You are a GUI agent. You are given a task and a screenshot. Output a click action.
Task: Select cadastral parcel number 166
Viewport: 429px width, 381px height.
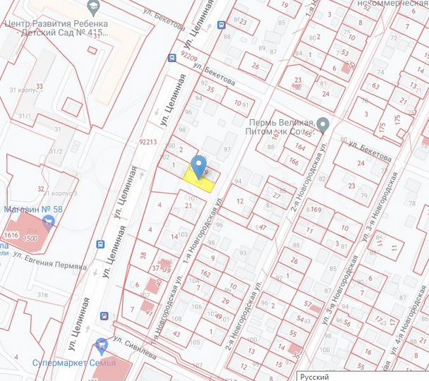pyautogui.click(x=293, y=163)
